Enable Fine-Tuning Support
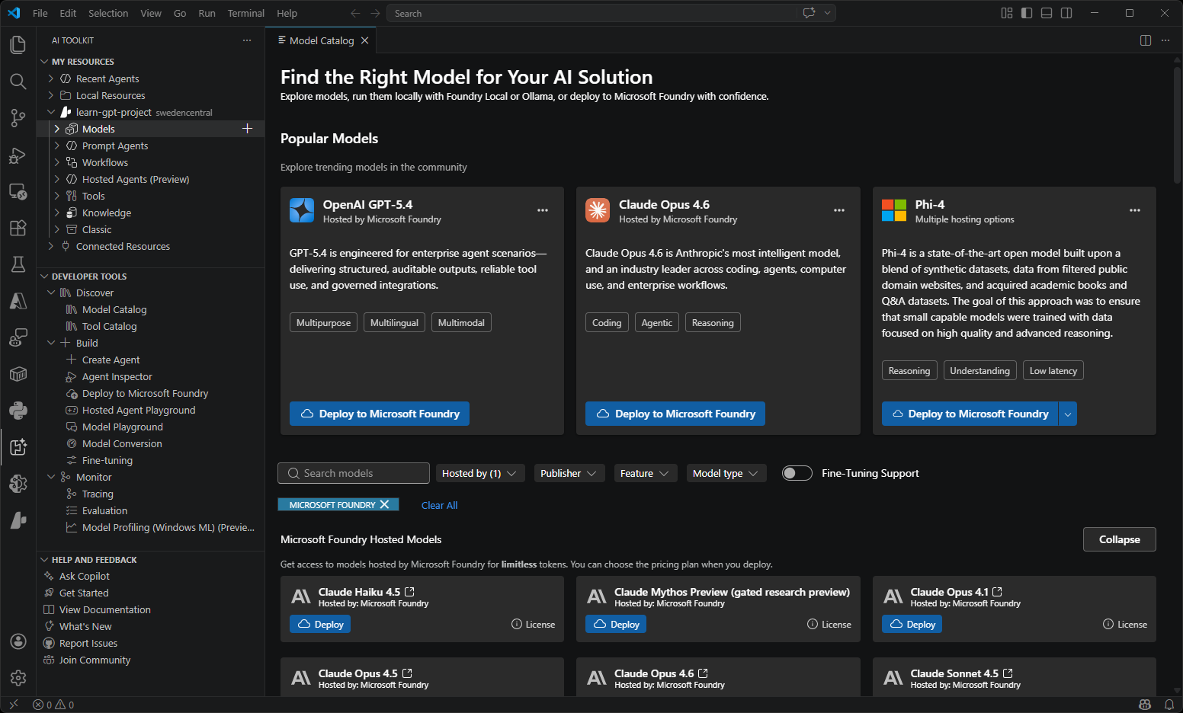The height and width of the screenshot is (713, 1183). click(797, 473)
